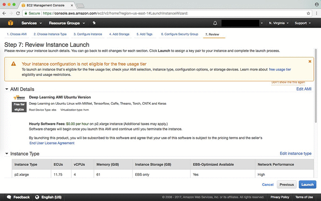Open a new browser tab
This screenshot has height=201, width=321.
(x=80, y=6)
